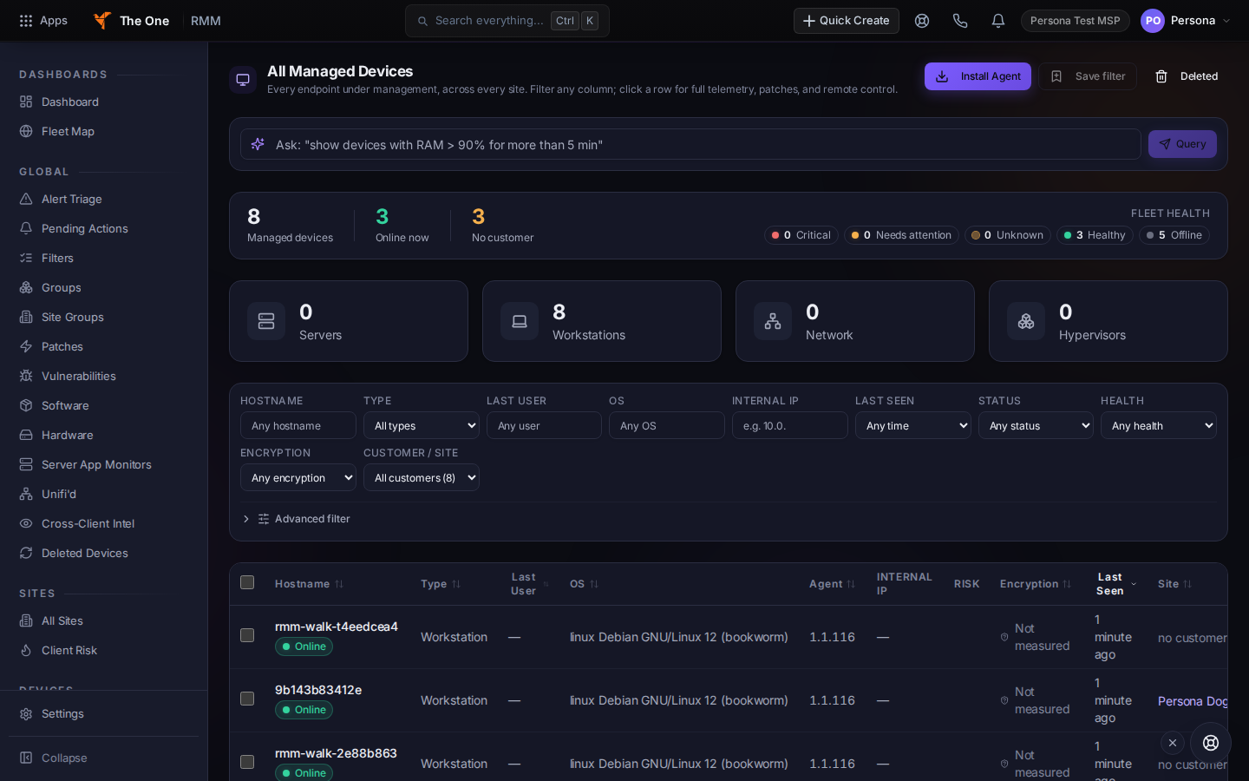Dismiss the floating help widget with X
This screenshot has width=1249, height=781.
(x=1173, y=743)
